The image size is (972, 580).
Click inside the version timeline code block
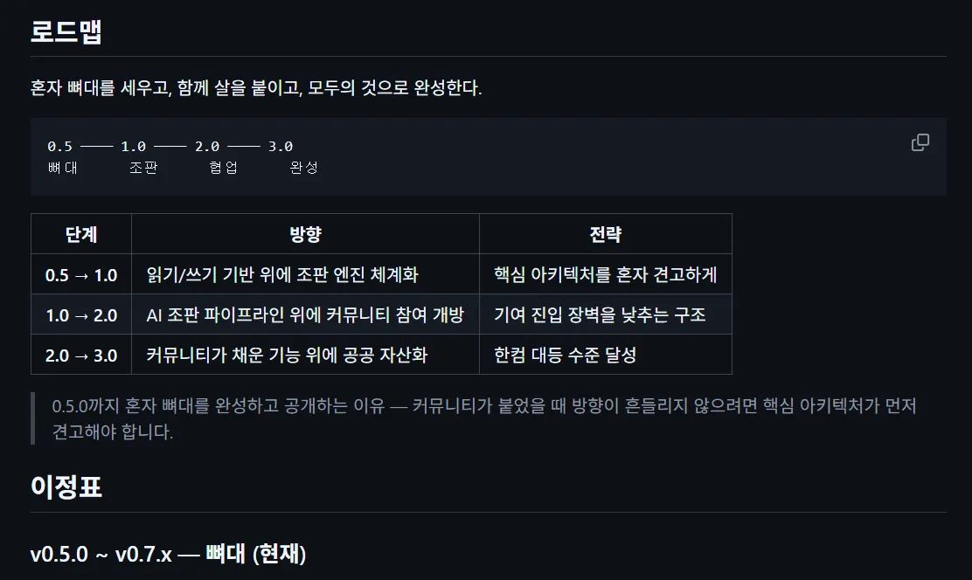(437, 157)
